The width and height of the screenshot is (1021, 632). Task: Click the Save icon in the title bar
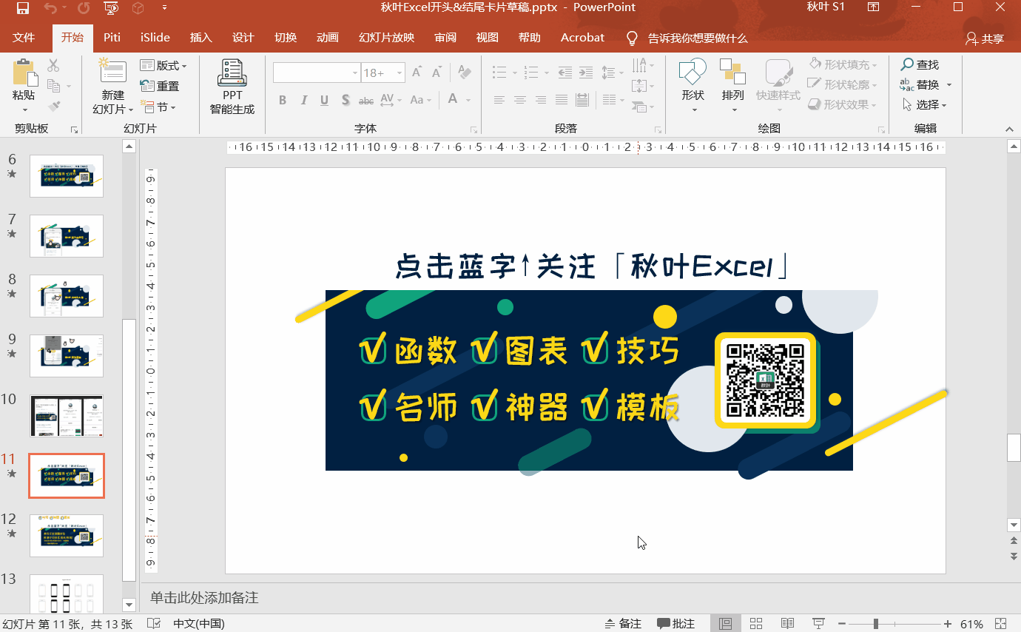(22, 8)
